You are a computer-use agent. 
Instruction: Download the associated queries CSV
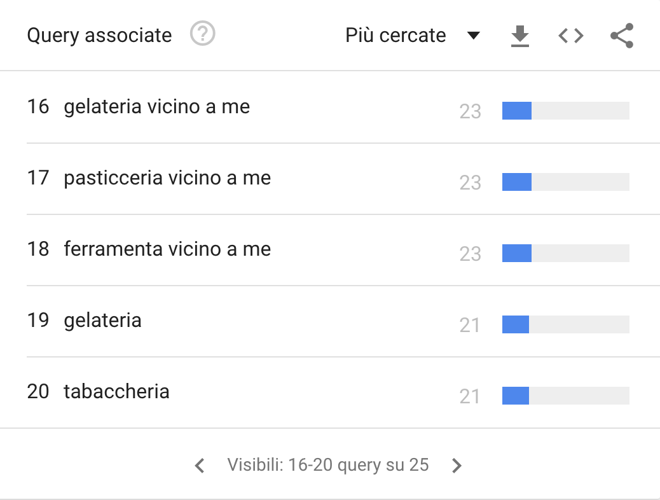[520, 36]
